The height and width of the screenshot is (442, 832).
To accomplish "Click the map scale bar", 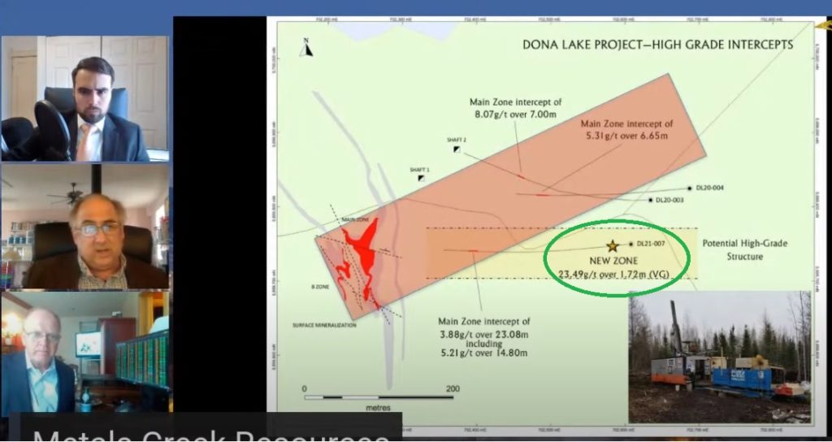I will (x=379, y=396).
